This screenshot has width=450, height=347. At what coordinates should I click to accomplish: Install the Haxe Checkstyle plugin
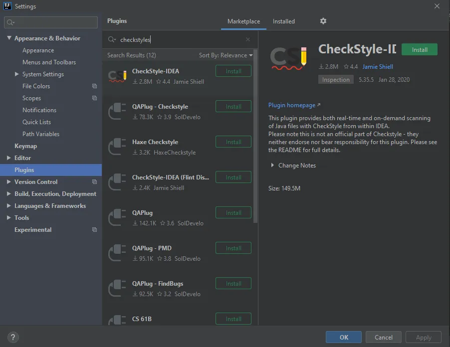(233, 142)
